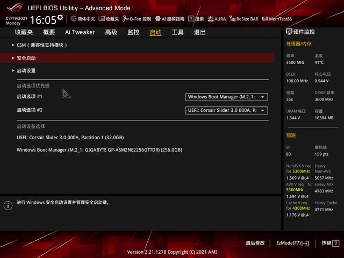This screenshot has width=344, height=258.
Task: Click the 搜索 question mark icon
Action: [191, 19]
